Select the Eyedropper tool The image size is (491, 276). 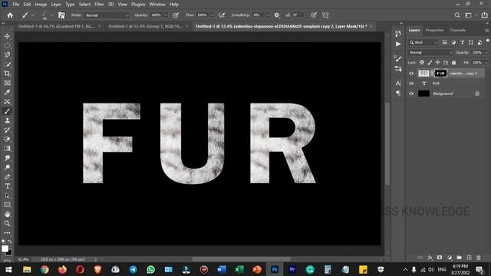tap(7, 92)
